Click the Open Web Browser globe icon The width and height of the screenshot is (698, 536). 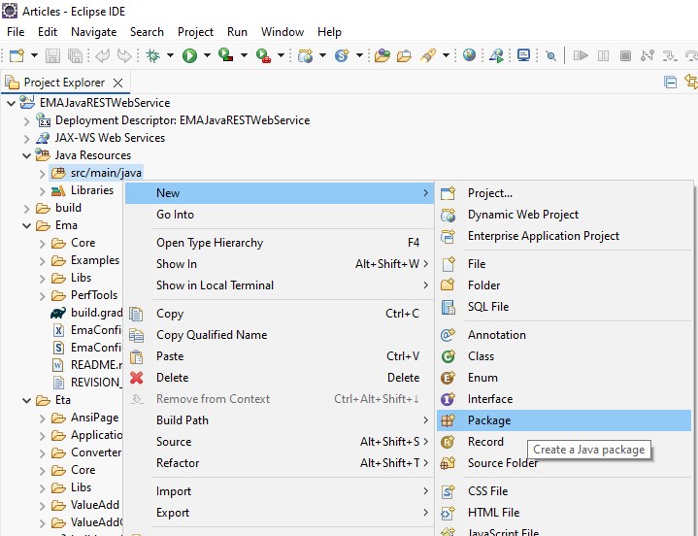(469, 55)
